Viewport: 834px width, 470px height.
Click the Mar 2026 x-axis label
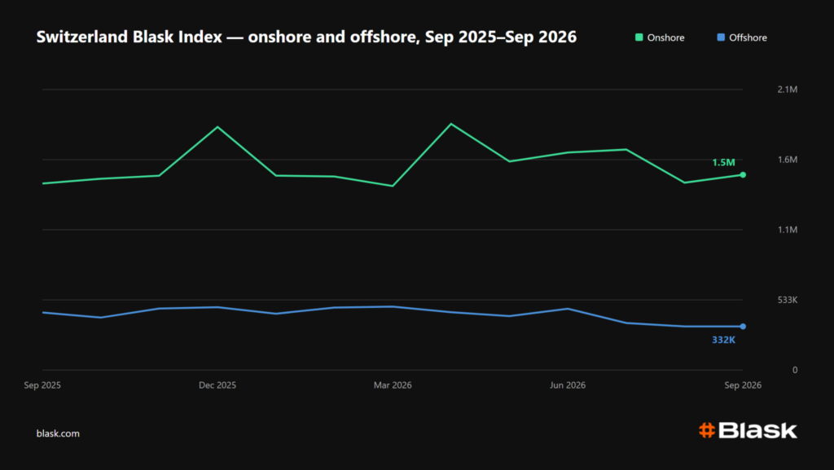click(x=393, y=385)
